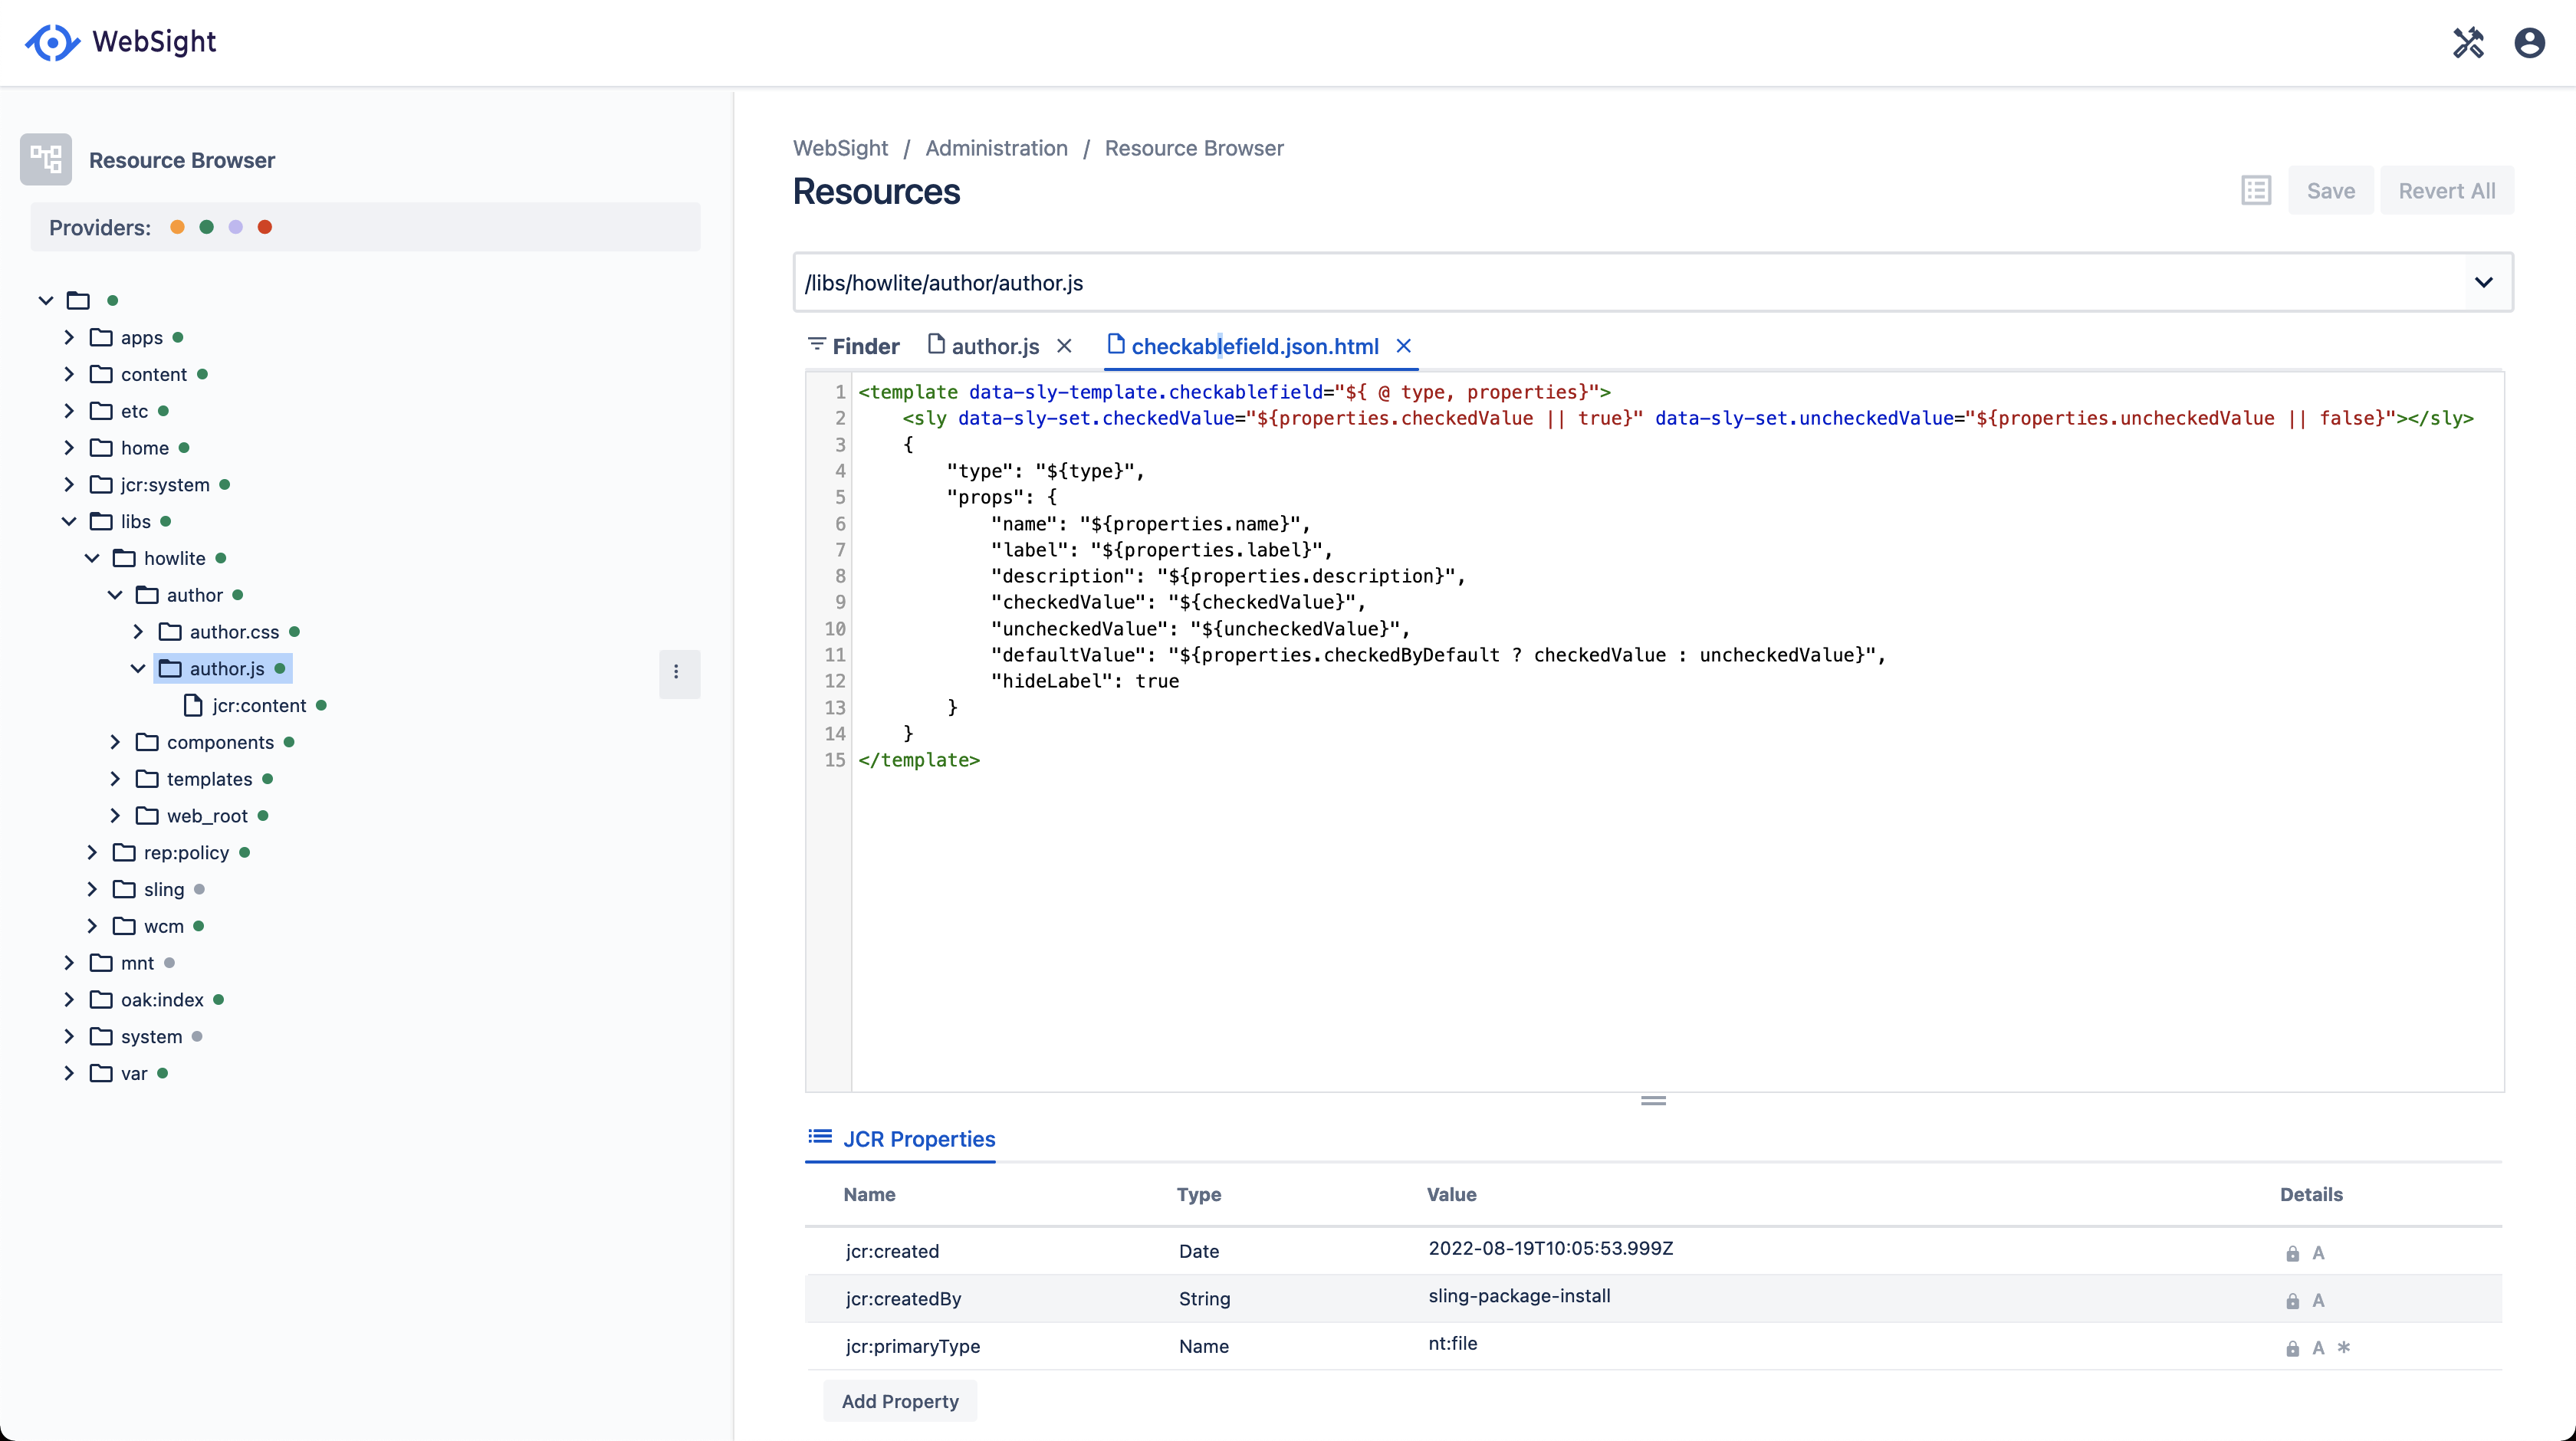Expand the etc folder
Image resolution: width=2576 pixels, height=1441 pixels.
tap(69, 411)
